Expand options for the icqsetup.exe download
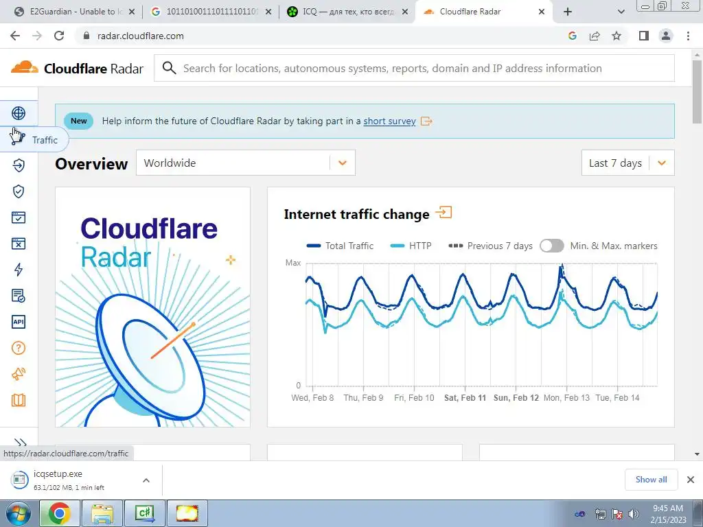The image size is (703, 527). tap(146, 480)
